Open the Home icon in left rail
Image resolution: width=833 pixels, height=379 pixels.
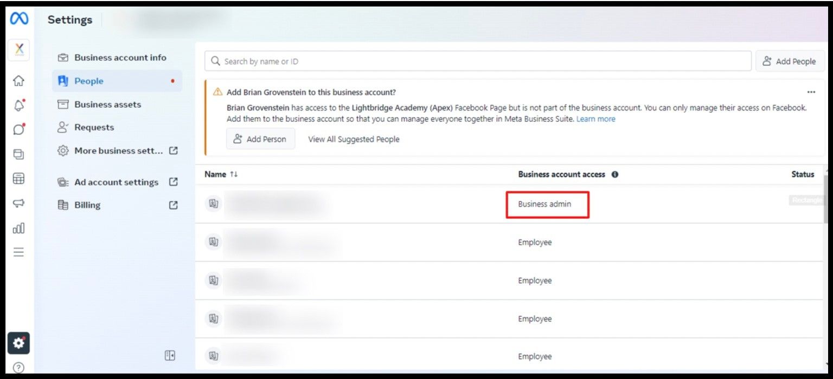[18, 81]
